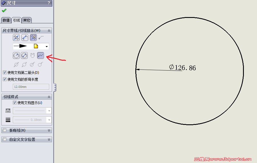Open the leader line style dropdown
Image resolution: width=257 pixels, height=163 pixels.
49,111
